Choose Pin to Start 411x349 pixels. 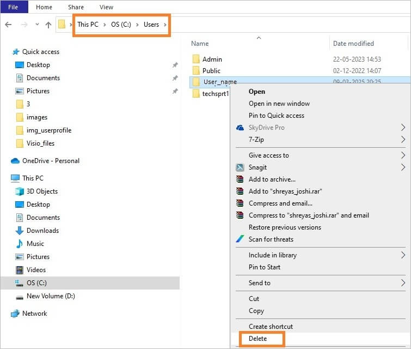click(265, 267)
